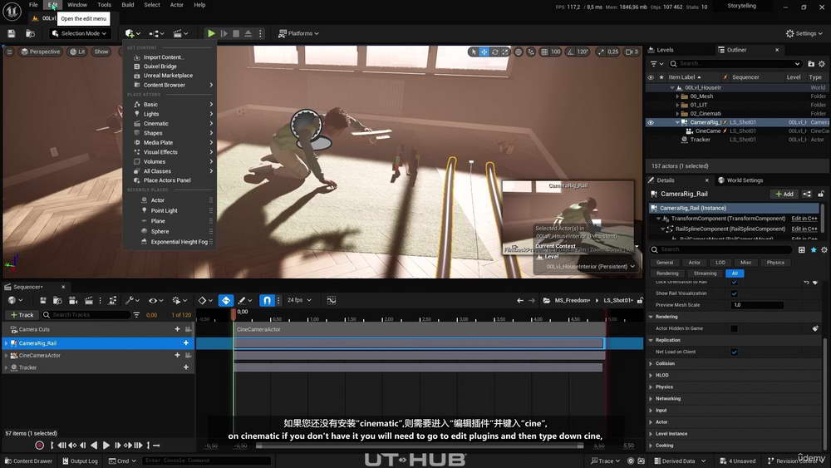This screenshot has height=468, width=831.
Task: Select the CineCameraActor track in Sequencer
Action: (x=40, y=356)
